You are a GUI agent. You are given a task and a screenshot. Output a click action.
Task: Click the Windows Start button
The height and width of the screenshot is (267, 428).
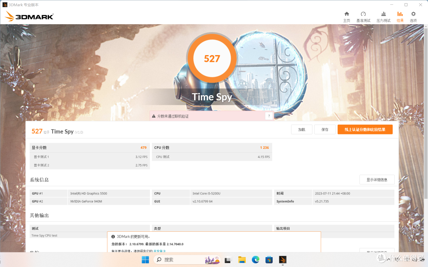145,260
